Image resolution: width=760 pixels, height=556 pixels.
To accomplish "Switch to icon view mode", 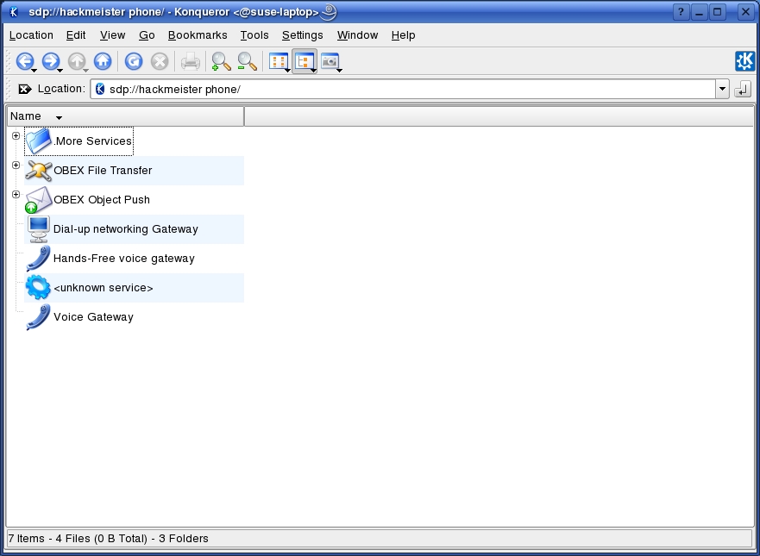I will click(x=278, y=61).
